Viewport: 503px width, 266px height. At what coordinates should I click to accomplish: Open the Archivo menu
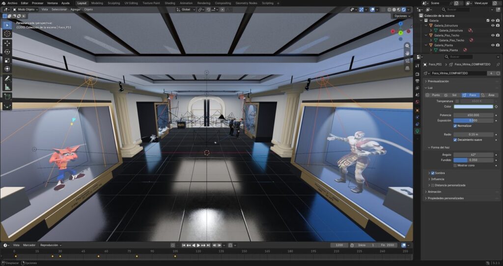pyautogui.click(x=12, y=3)
